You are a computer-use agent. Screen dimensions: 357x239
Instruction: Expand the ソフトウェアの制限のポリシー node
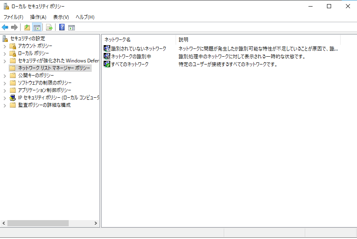(5, 83)
